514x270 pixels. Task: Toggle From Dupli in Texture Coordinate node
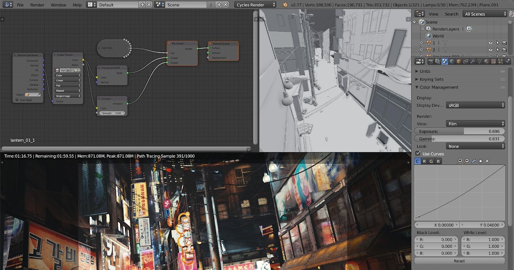(x=17, y=100)
